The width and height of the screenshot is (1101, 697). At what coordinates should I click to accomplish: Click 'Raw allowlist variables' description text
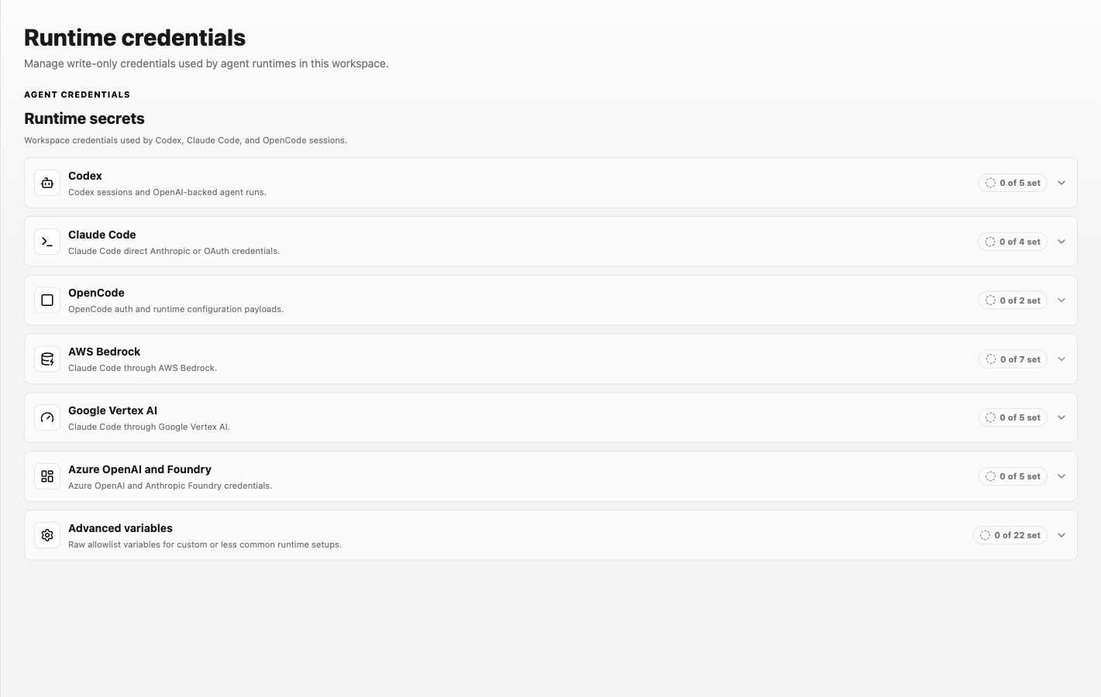point(205,544)
